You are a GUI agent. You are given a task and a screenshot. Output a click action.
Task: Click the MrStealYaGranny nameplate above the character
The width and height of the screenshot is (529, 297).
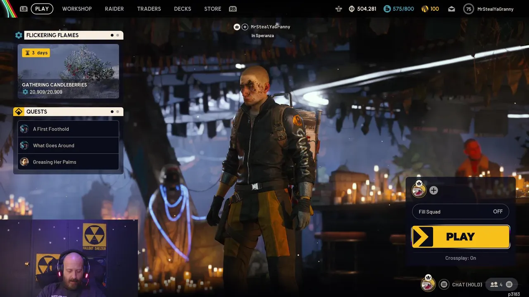(270, 27)
